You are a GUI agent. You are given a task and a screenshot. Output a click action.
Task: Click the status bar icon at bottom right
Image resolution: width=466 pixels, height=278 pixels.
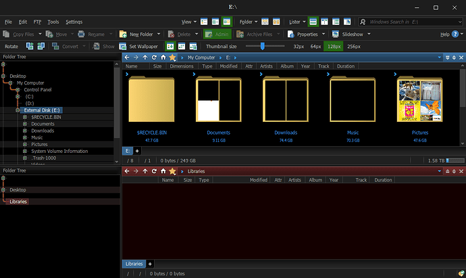coord(461,273)
